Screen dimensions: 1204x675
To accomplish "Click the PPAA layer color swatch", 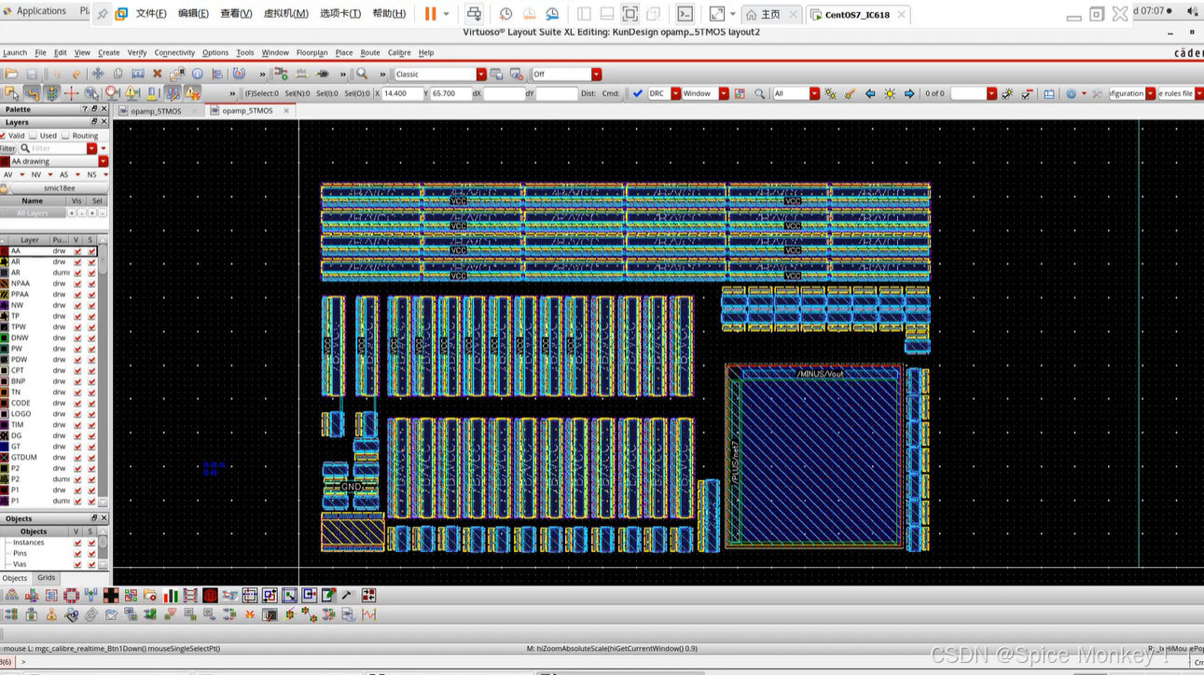I will pyautogui.click(x=5, y=295).
